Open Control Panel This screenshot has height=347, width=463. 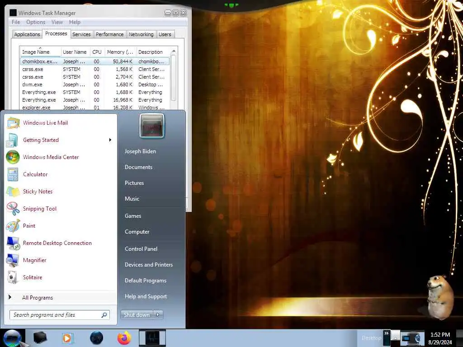click(141, 249)
